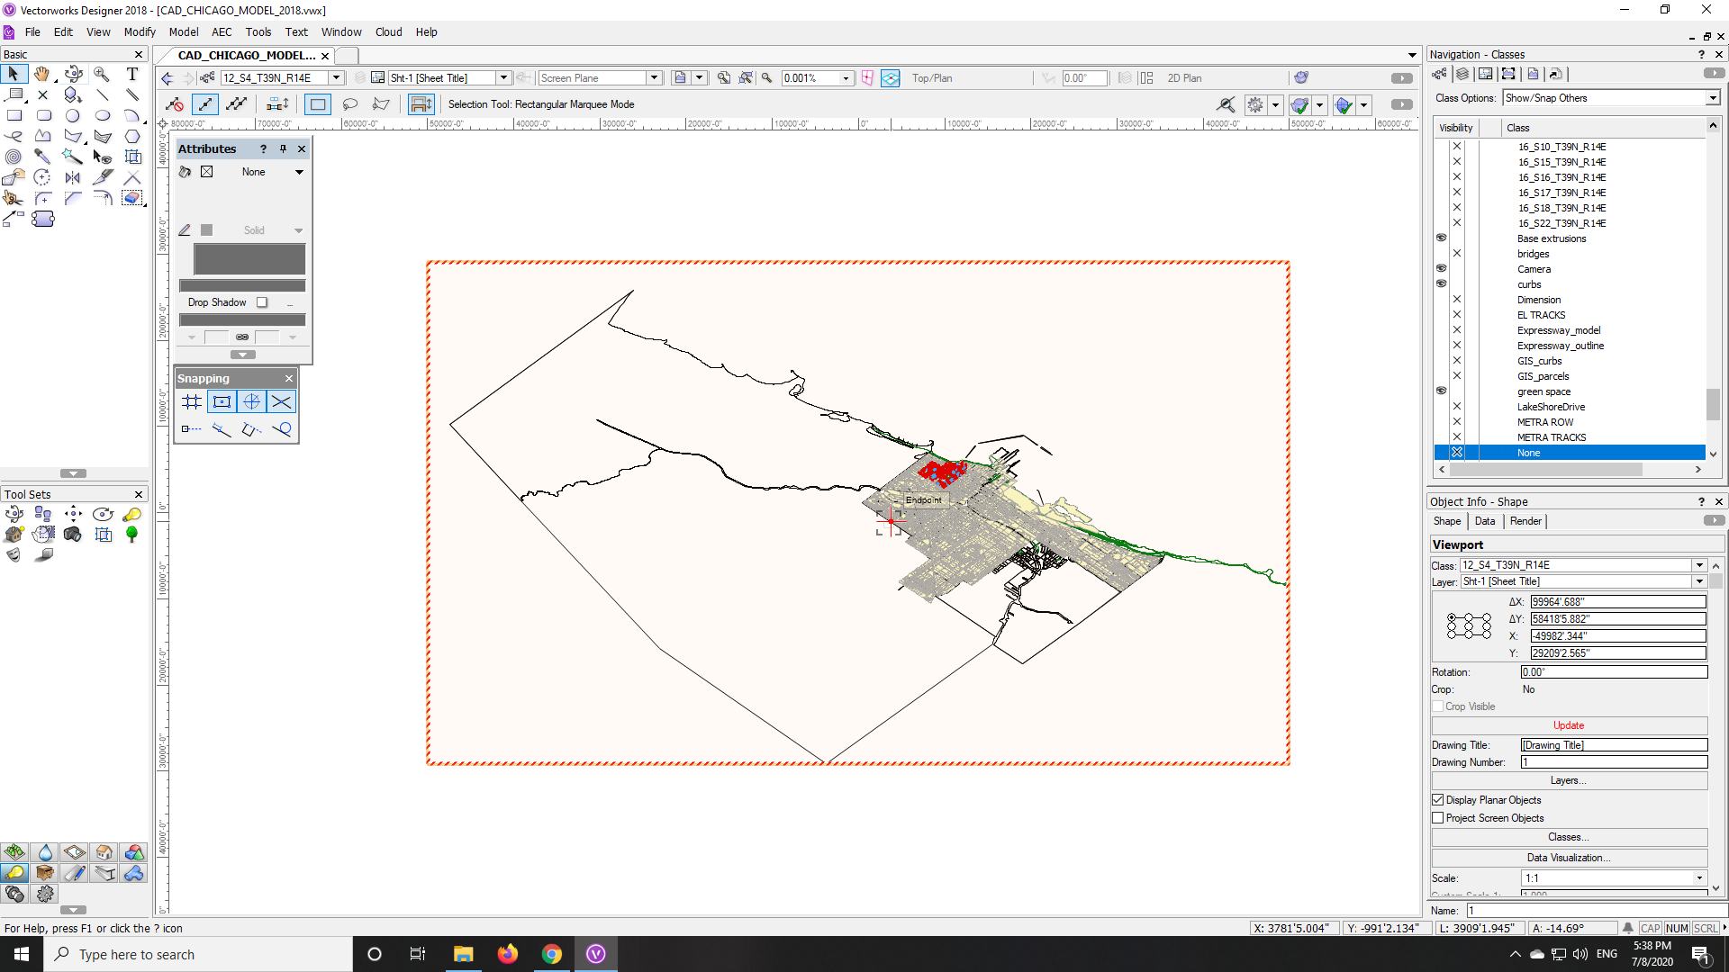The height and width of the screenshot is (972, 1729).
Task: Activate the Zoom tool
Action: pyautogui.click(x=102, y=75)
